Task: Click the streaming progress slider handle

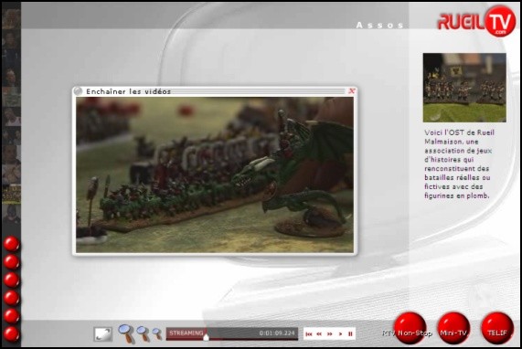Action: (206, 337)
